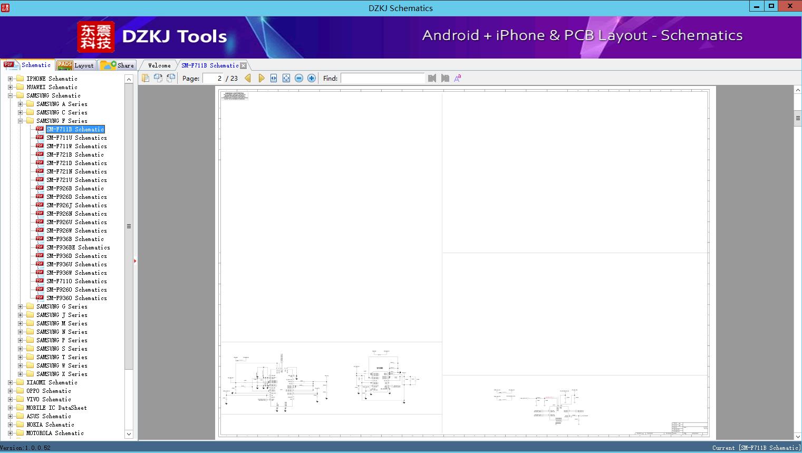Click folder icon of SAMSUNG J Series
The height and width of the screenshot is (453, 802).
coord(30,315)
